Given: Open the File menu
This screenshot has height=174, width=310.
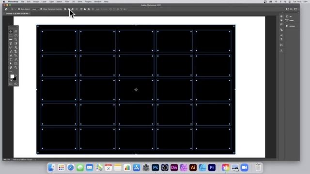Looking at the screenshot, I should (23, 1).
